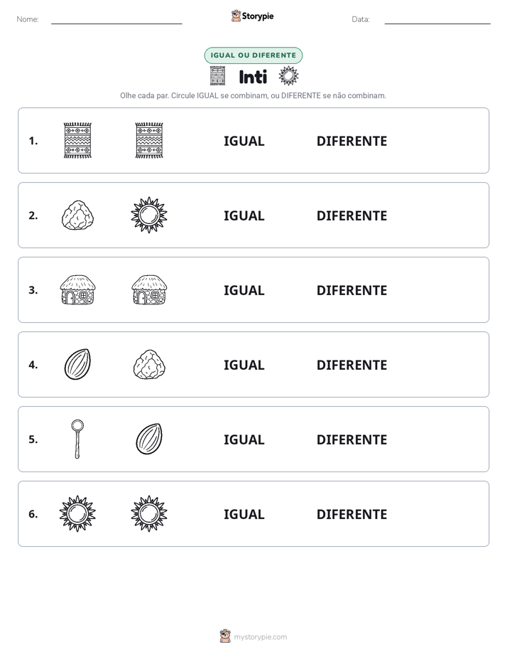The height and width of the screenshot is (657, 507).
Task: Click the spoon staff icon in row 5
Action: point(77,439)
